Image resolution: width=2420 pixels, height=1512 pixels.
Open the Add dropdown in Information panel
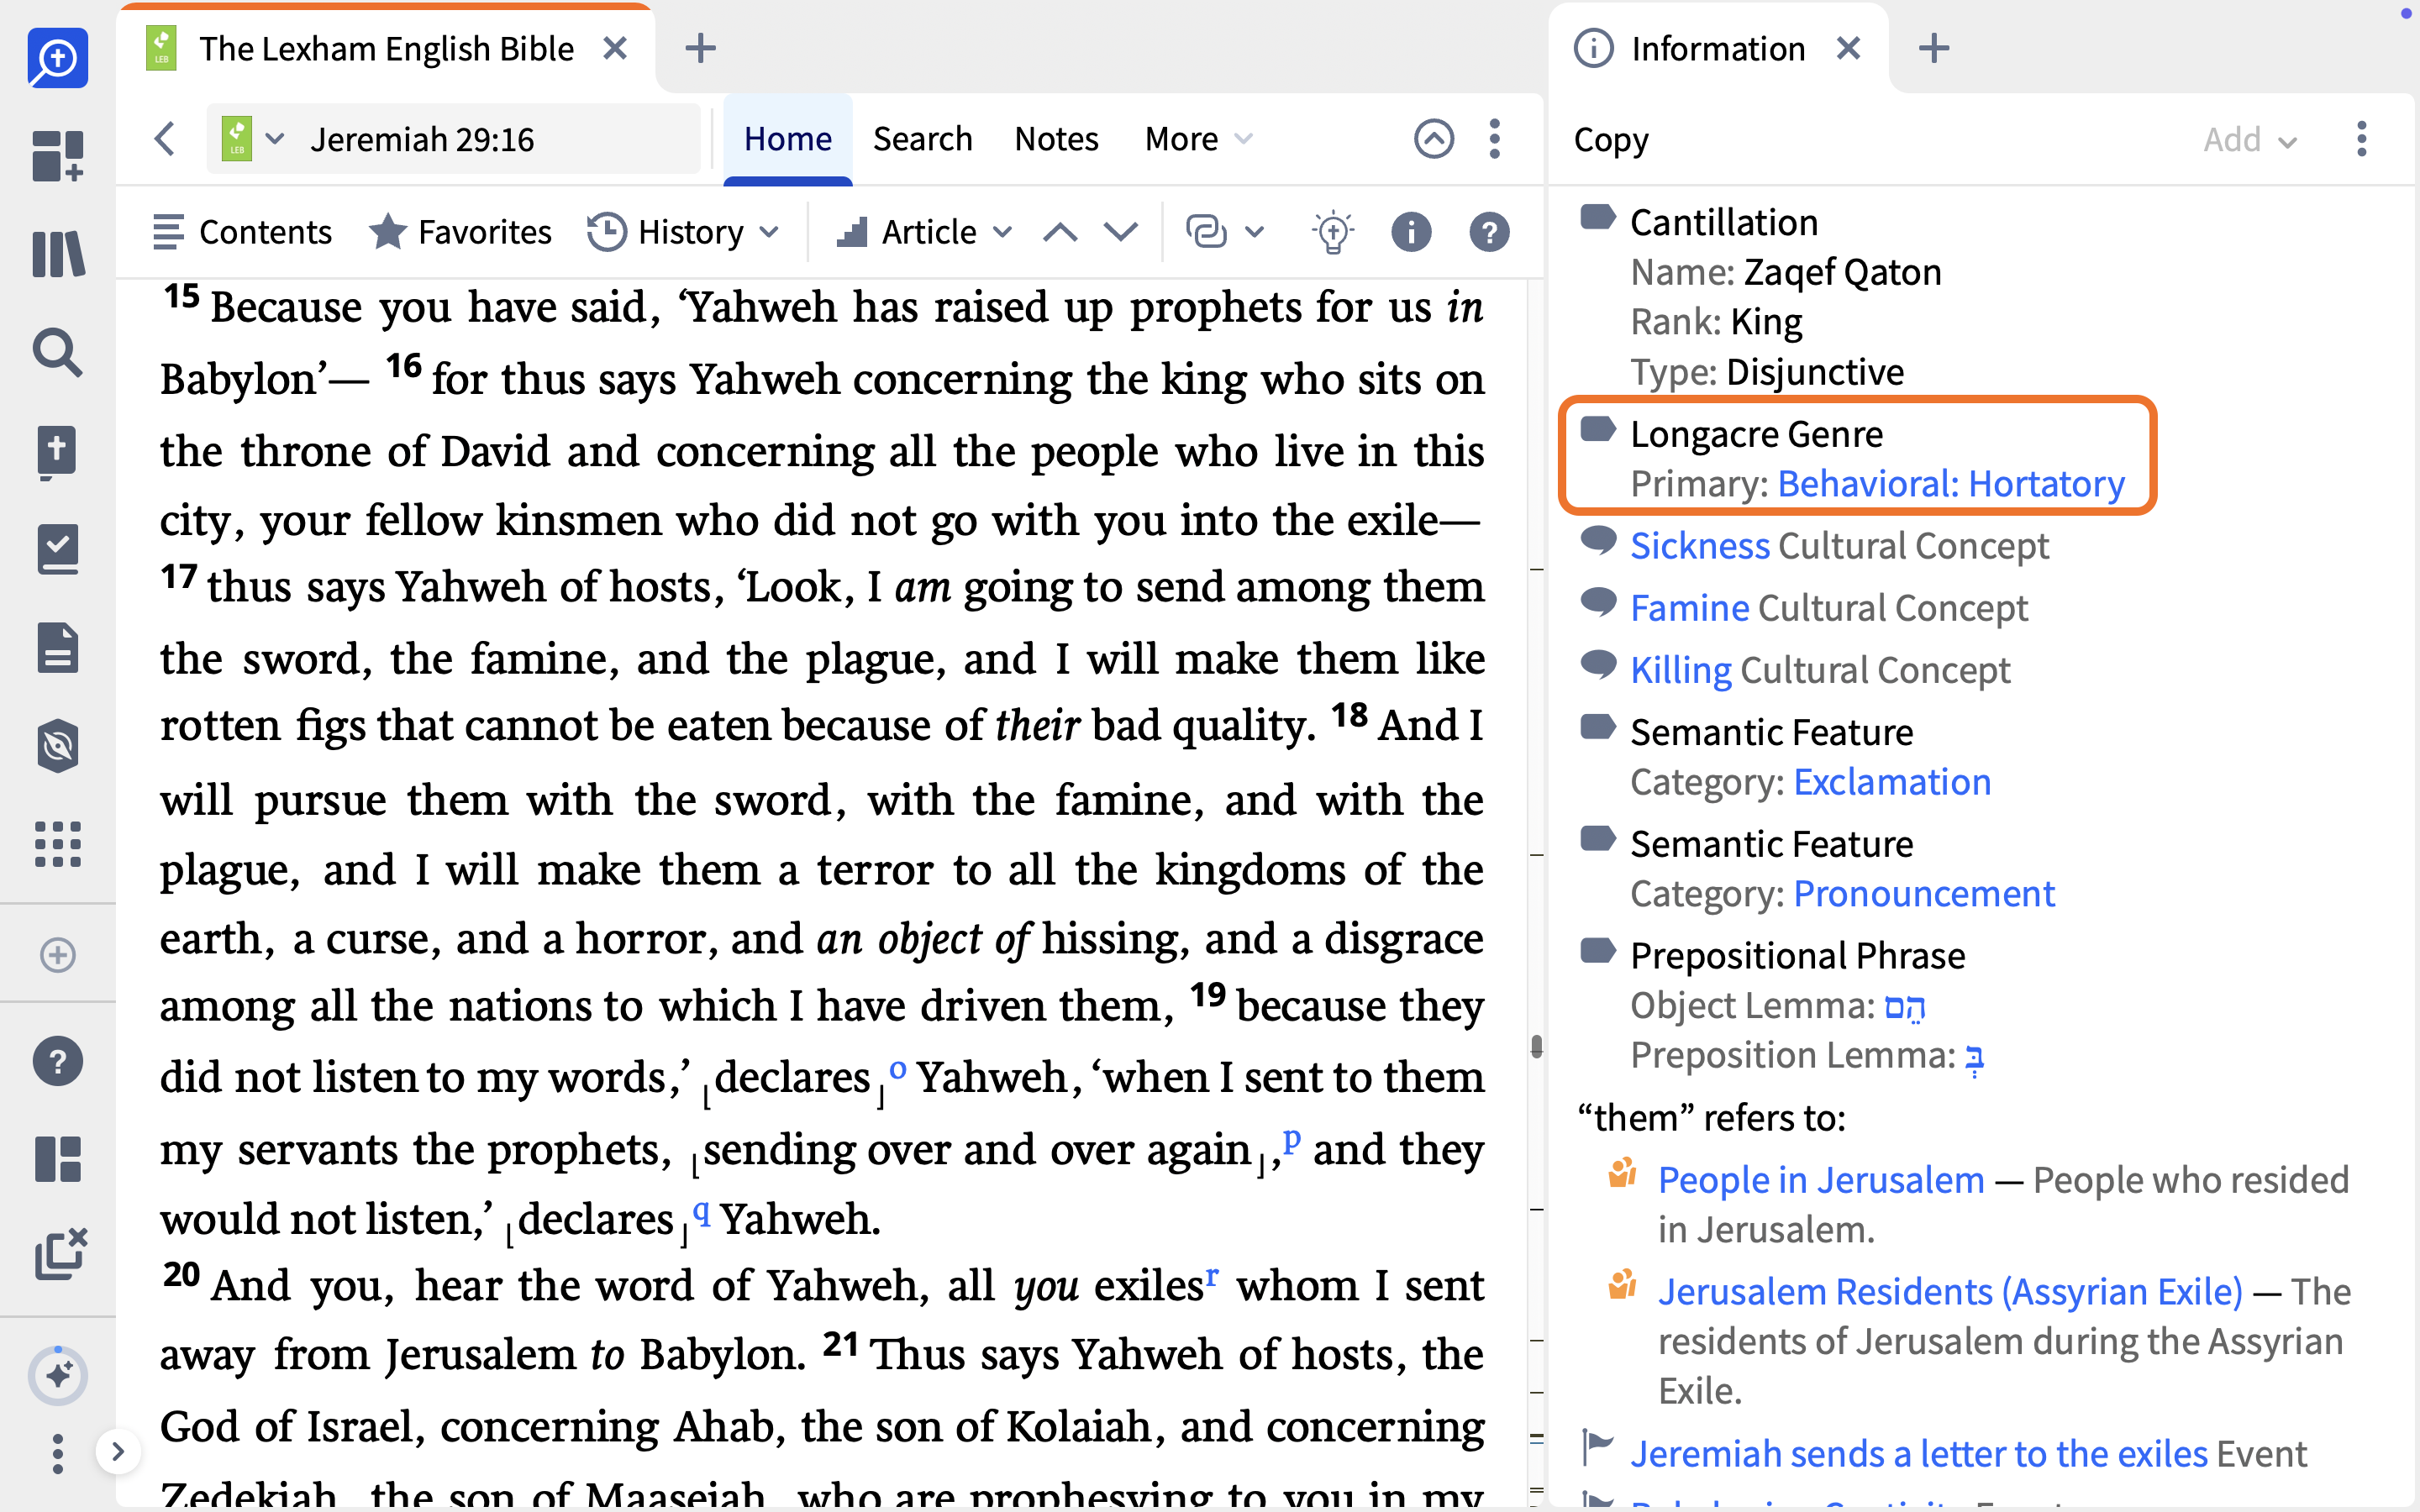pyautogui.click(x=2250, y=139)
